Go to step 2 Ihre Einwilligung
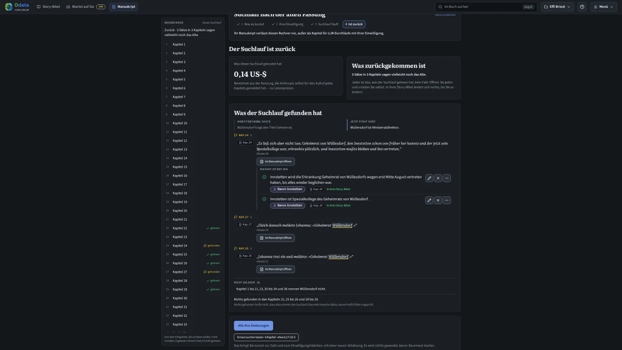The image size is (622, 350). coord(287,24)
